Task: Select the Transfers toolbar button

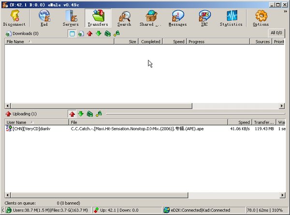Action: pyautogui.click(x=98, y=18)
